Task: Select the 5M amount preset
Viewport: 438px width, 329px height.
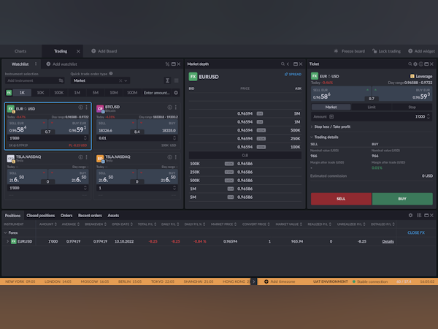Action: coord(96,93)
